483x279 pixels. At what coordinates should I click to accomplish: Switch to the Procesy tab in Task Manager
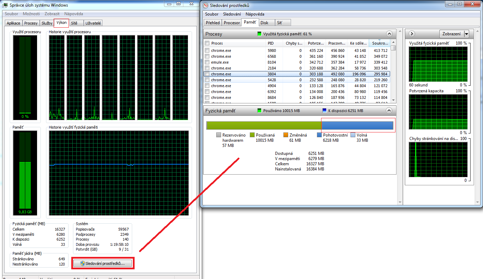(x=31, y=23)
